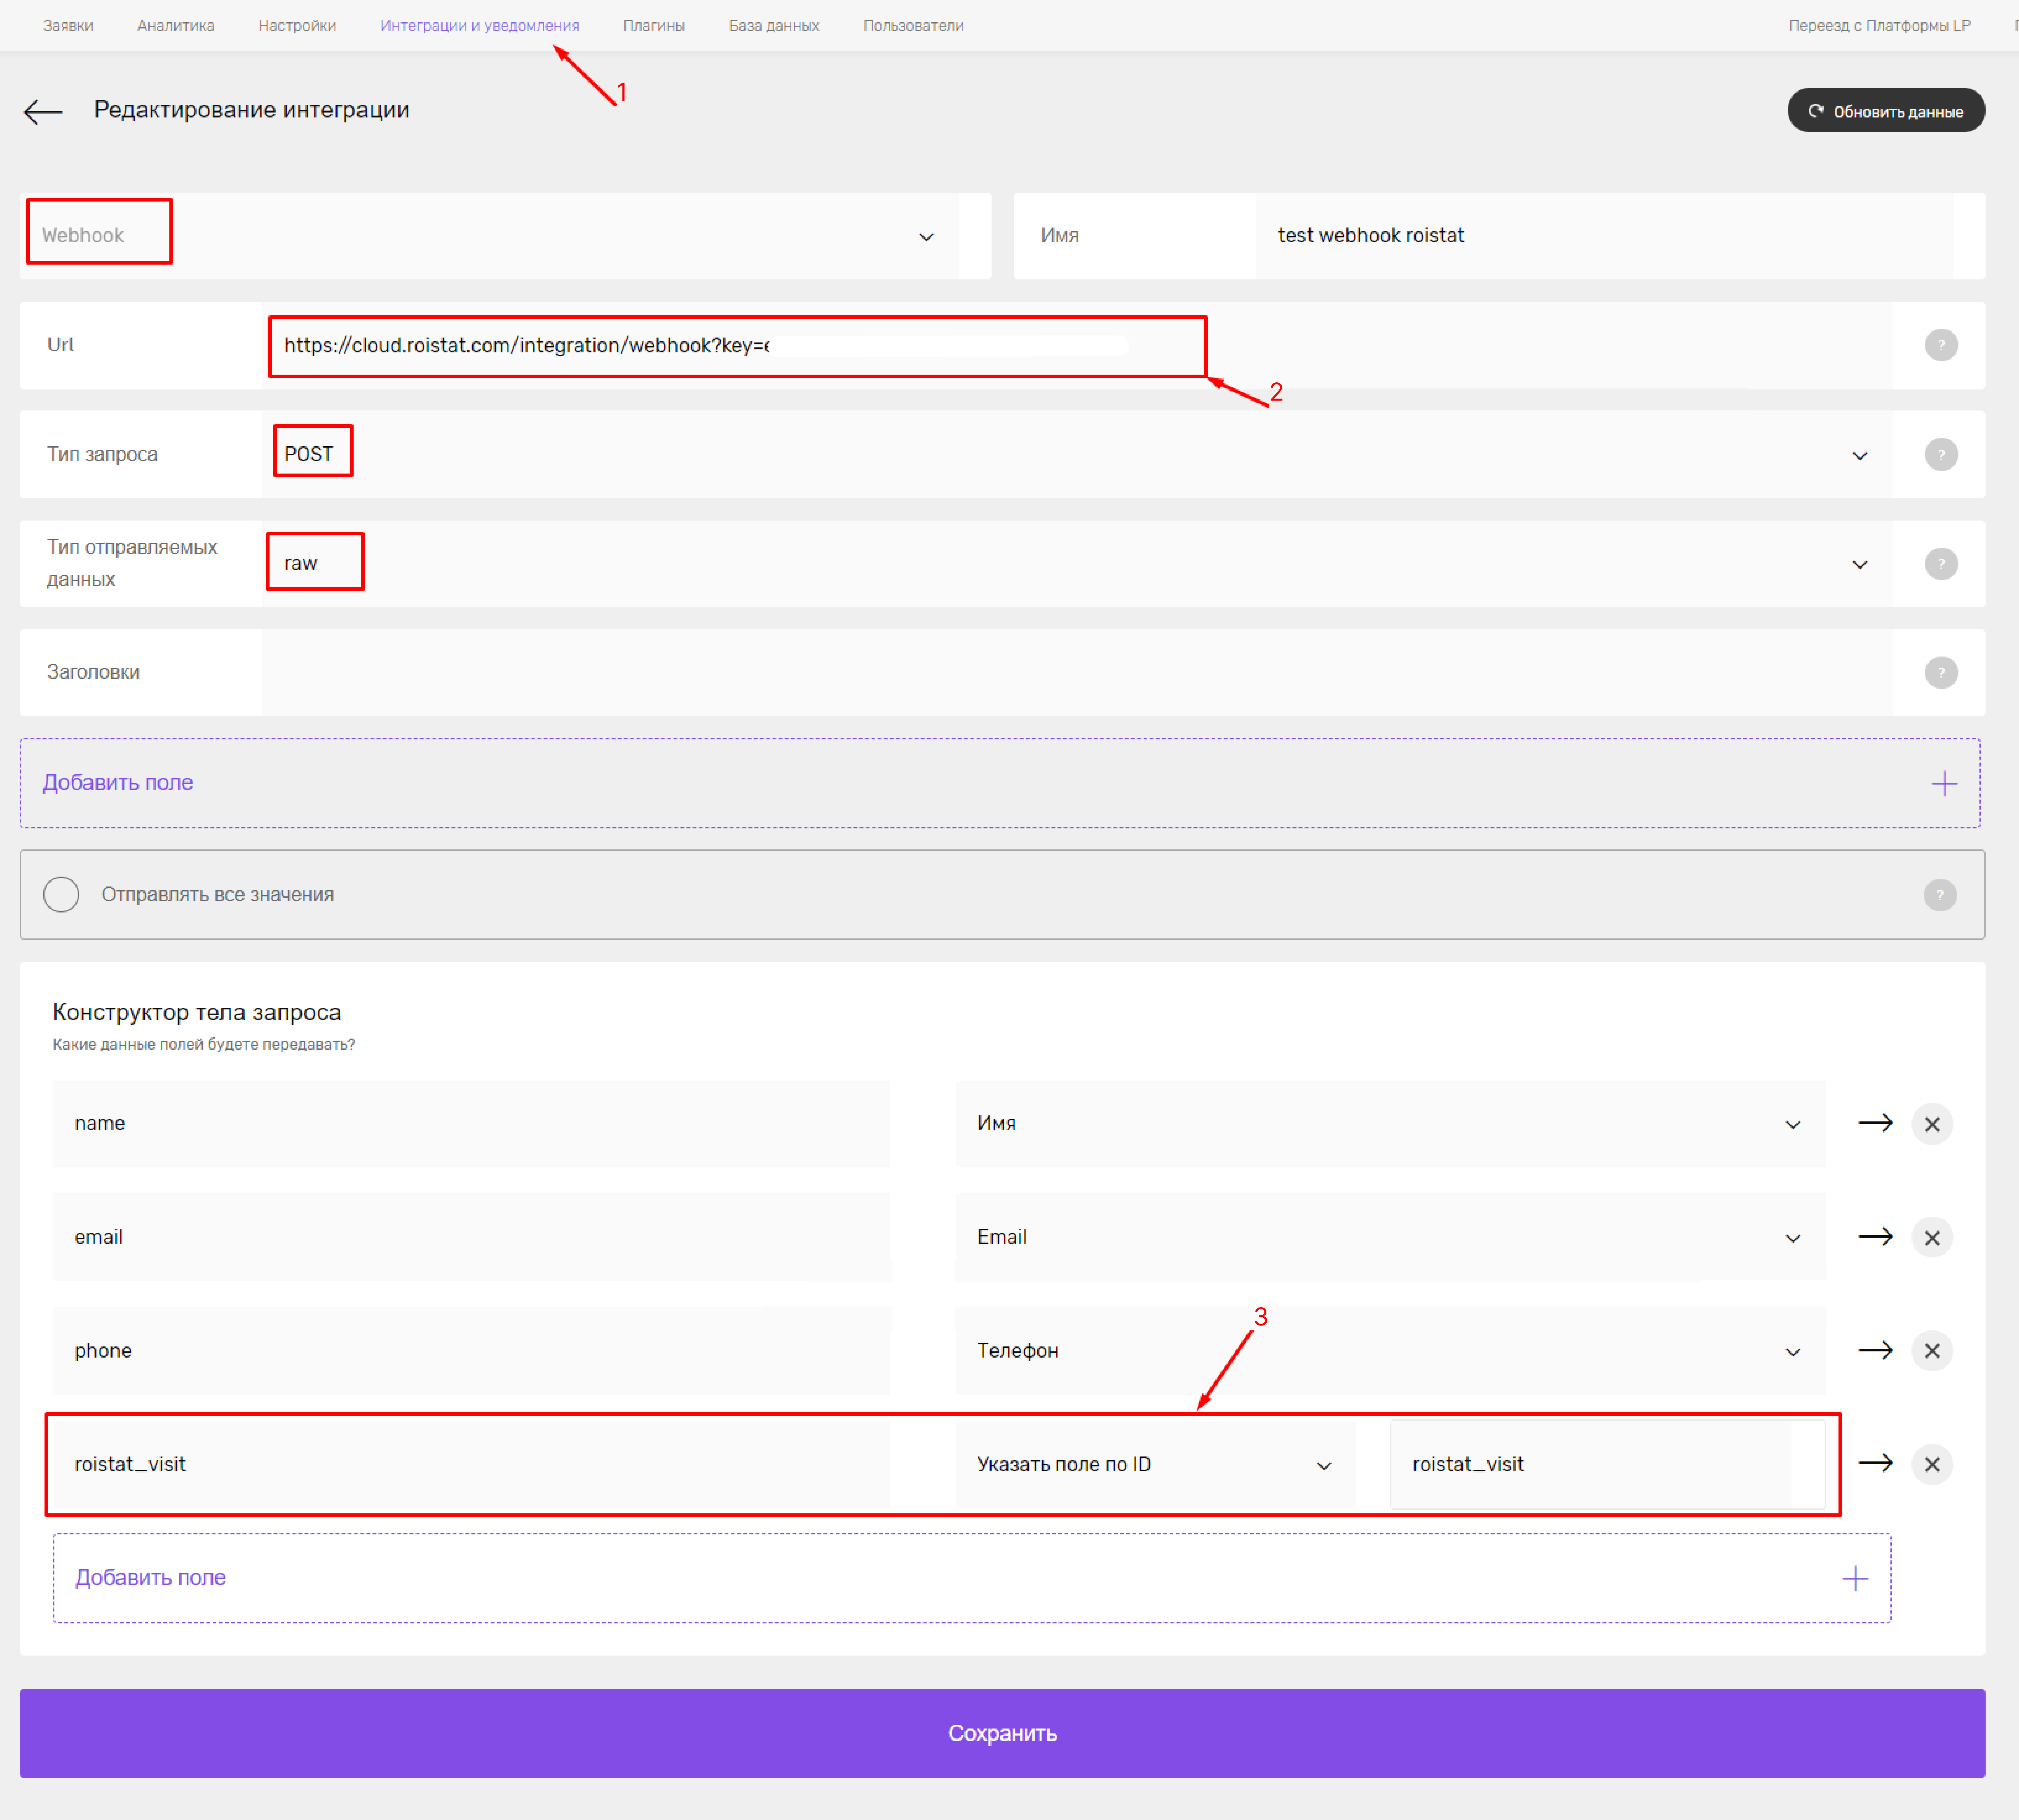The width and height of the screenshot is (2019, 1820).
Task: Click the empty Заголовки input field
Action: pos(1077,672)
